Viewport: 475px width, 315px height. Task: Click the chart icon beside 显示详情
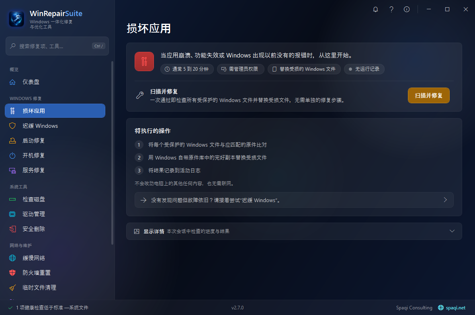[137, 231]
